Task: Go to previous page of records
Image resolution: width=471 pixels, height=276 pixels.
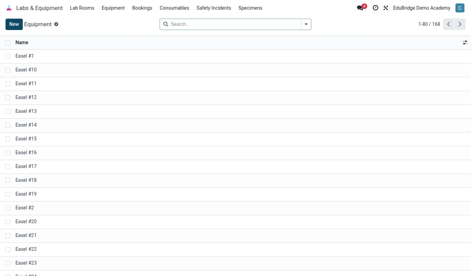Action: tap(449, 24)
